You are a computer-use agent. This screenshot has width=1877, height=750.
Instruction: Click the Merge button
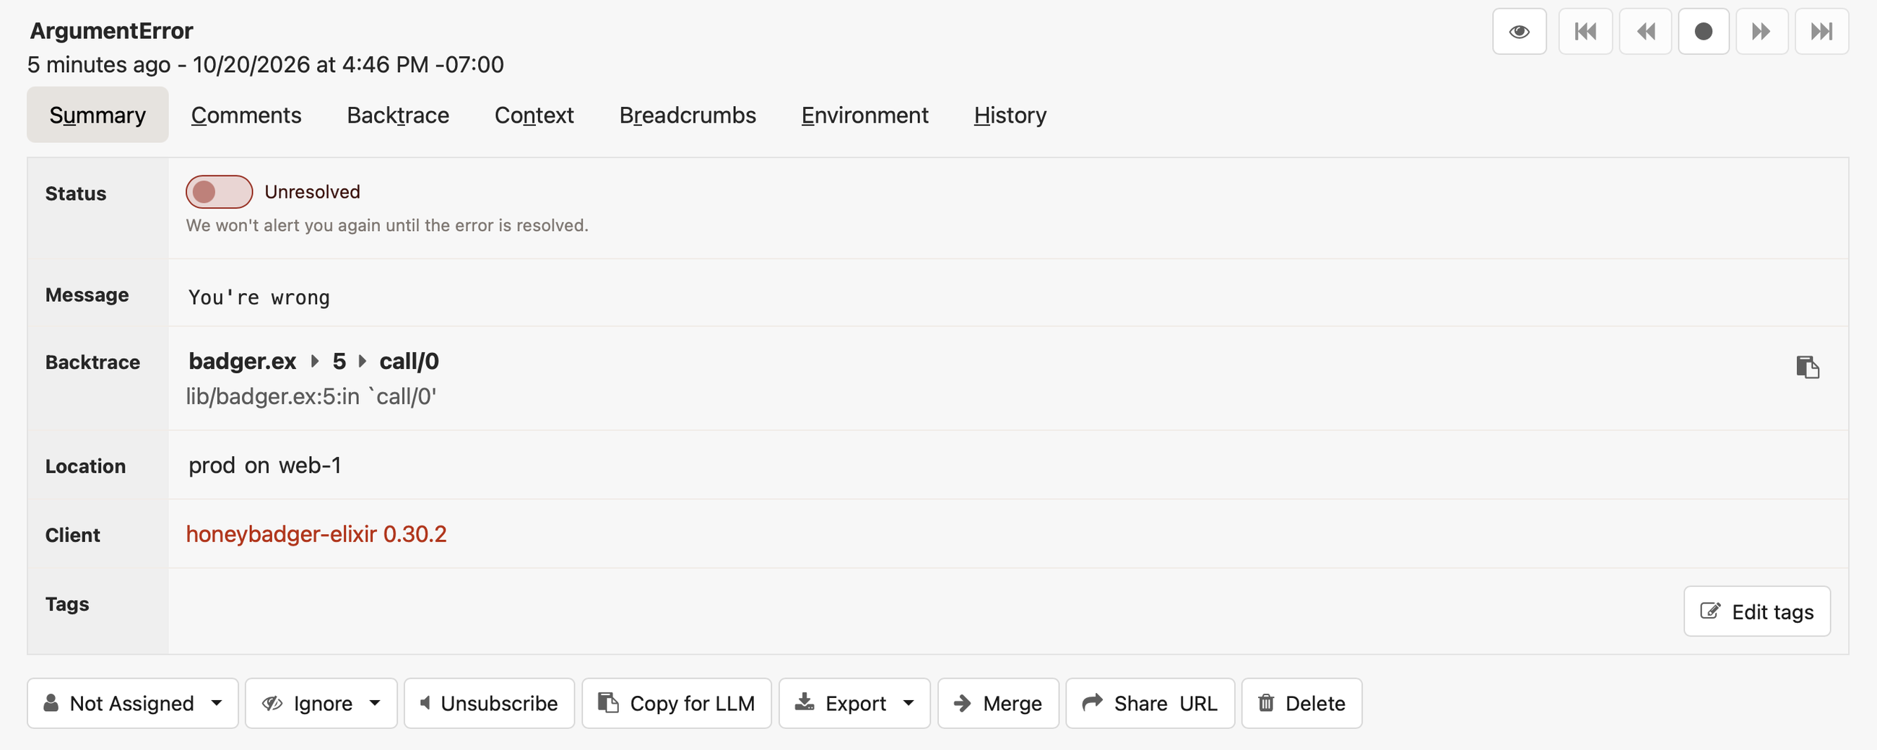tap(998, 703)
